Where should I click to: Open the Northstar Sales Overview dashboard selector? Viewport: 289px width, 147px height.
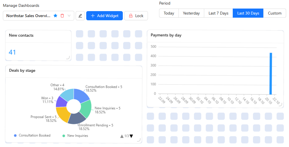(x=39, y=16)
